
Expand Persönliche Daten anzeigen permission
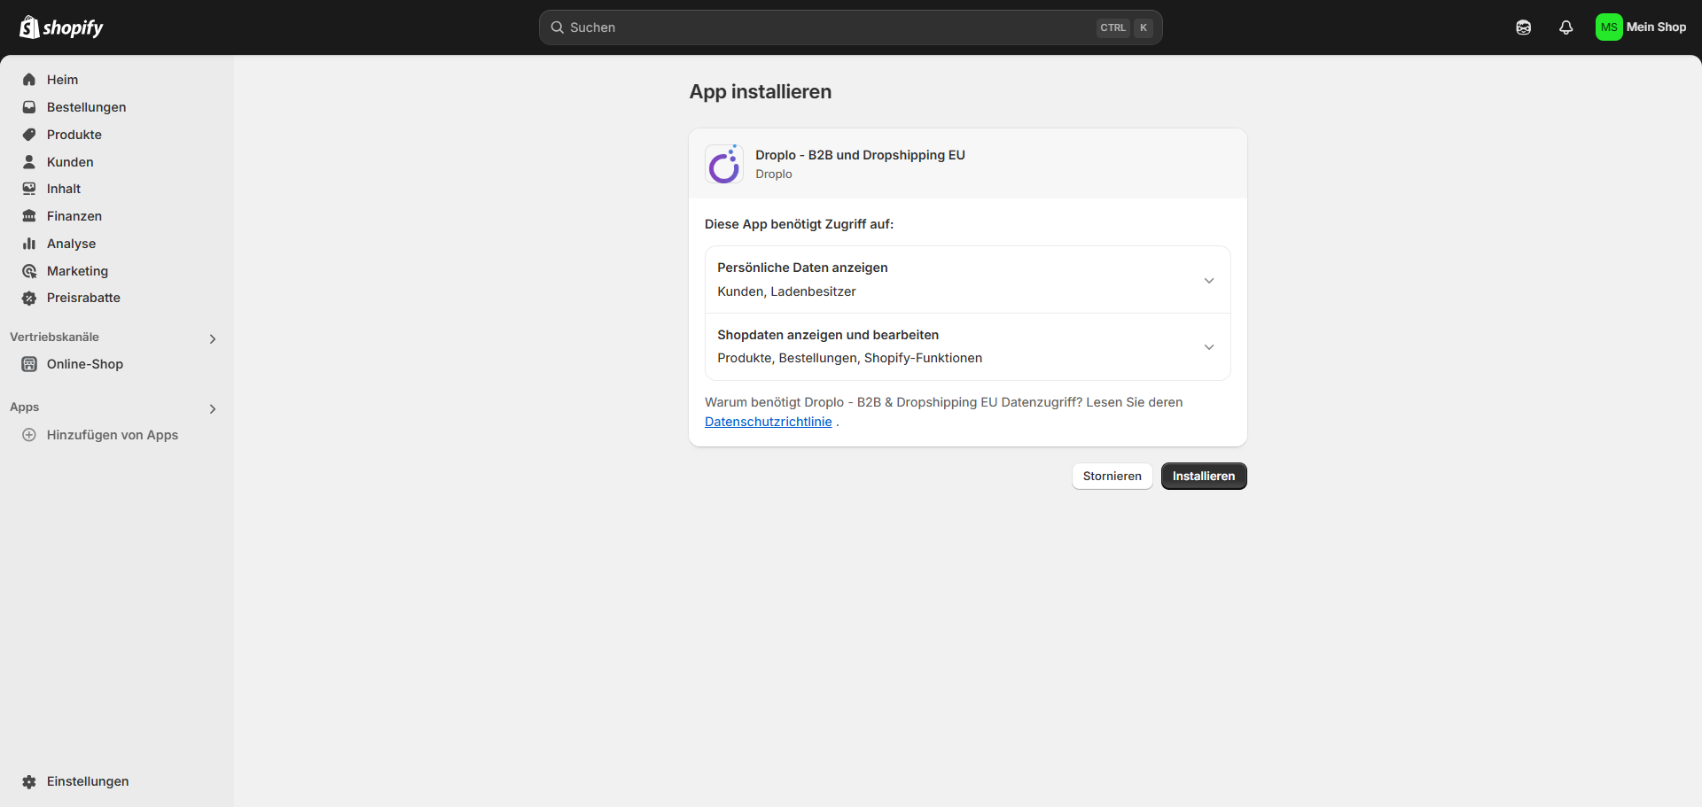tap(1209, 280)
